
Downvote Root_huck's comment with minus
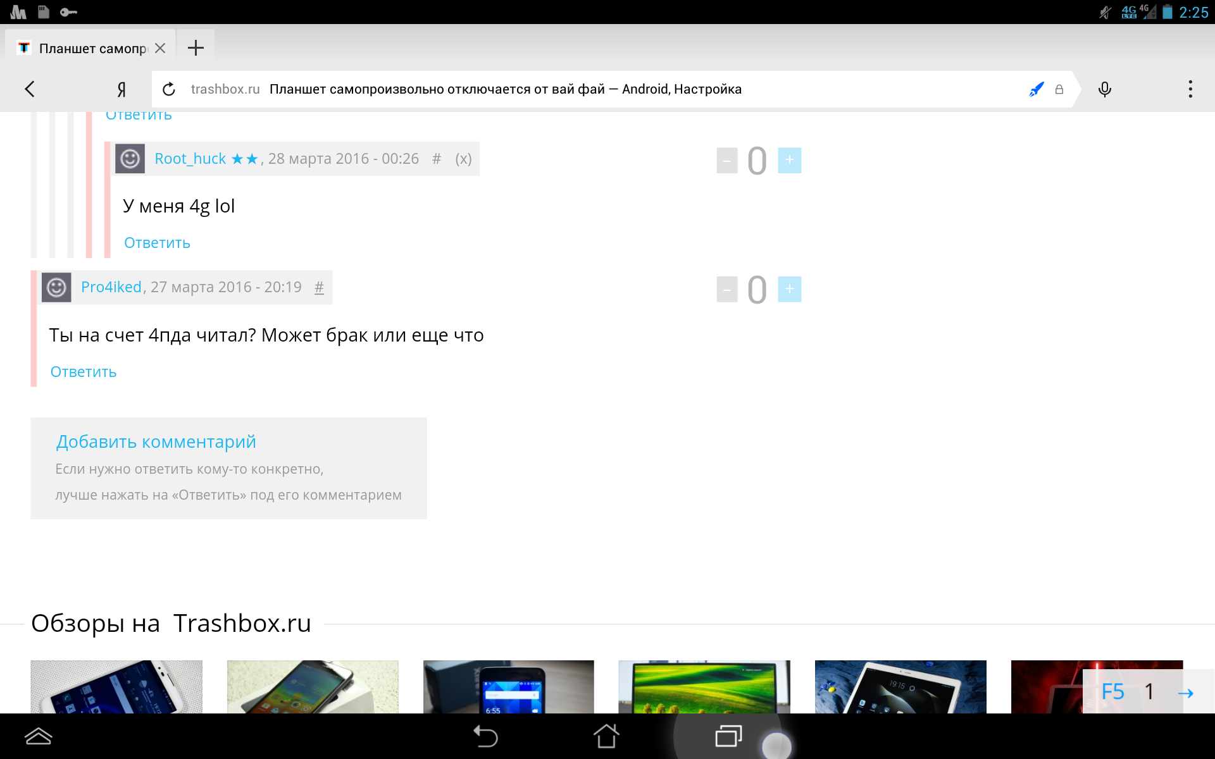726,160
